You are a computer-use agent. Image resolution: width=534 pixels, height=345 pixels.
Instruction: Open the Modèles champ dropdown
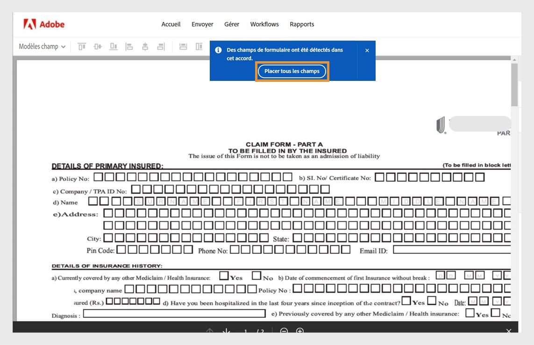(x=41, y=46)
